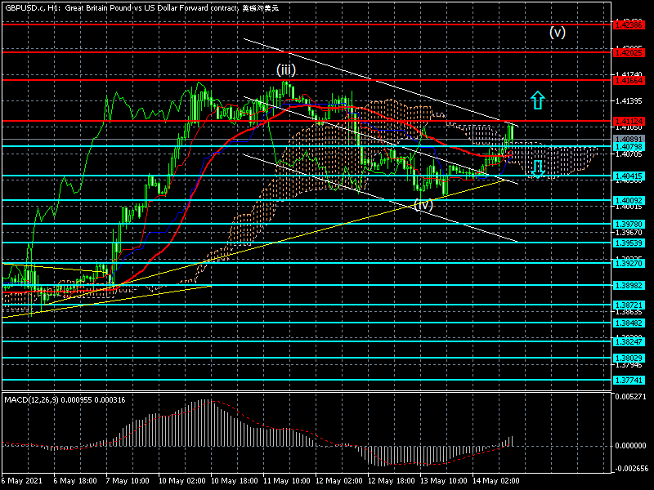Select the 1.42025 red price level label
Screen dimensions: 654x490
pyautogui.click(x=629, y=52)
